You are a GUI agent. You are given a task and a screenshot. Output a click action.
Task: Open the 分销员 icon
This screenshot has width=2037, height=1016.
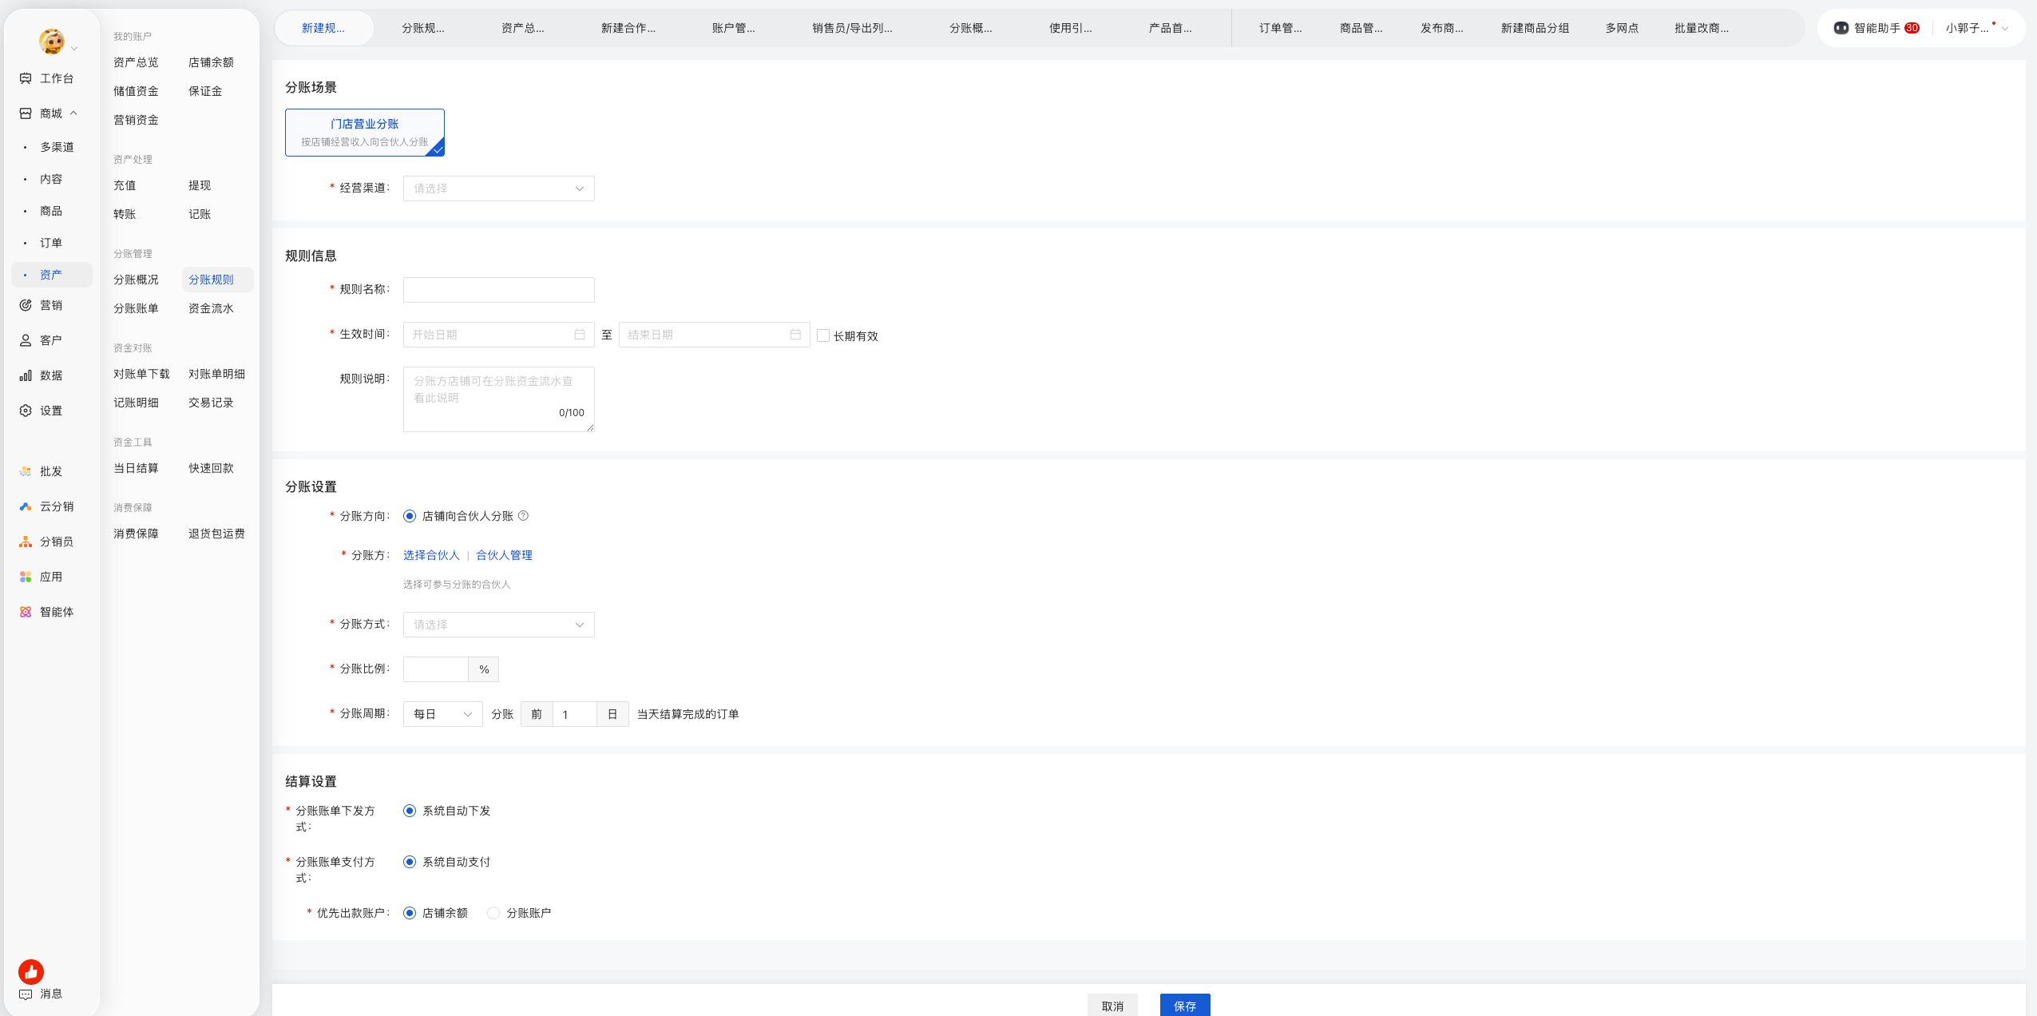click(x=26, y=542)
